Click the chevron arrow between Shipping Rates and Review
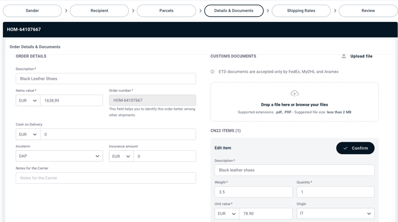398x222 pixels. coord(335,10)
